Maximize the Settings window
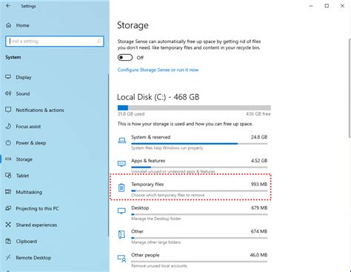Screen dimensions: 351x272 327,6
